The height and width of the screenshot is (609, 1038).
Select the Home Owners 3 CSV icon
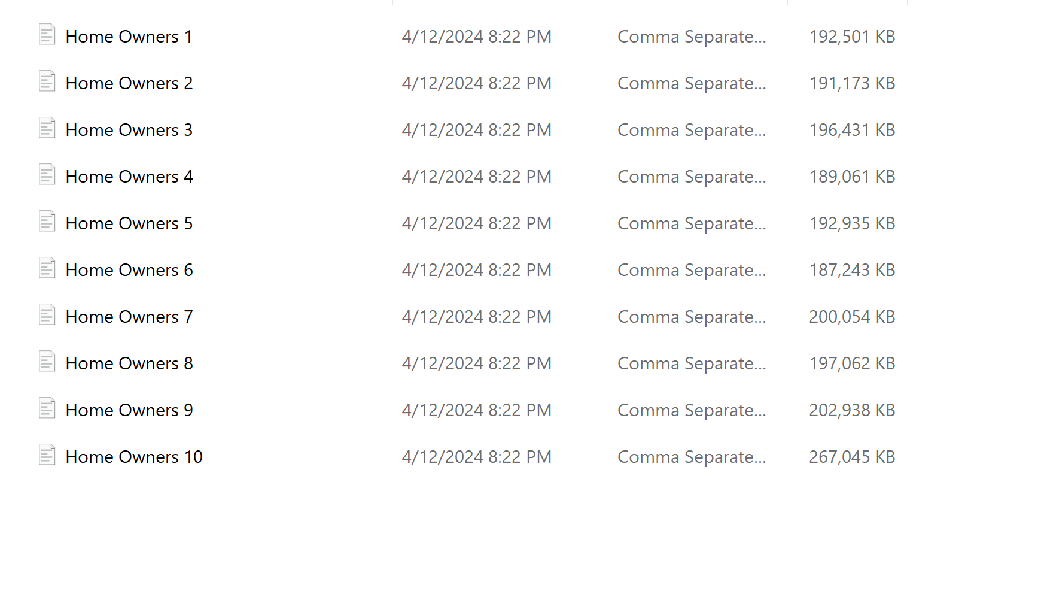47,128
